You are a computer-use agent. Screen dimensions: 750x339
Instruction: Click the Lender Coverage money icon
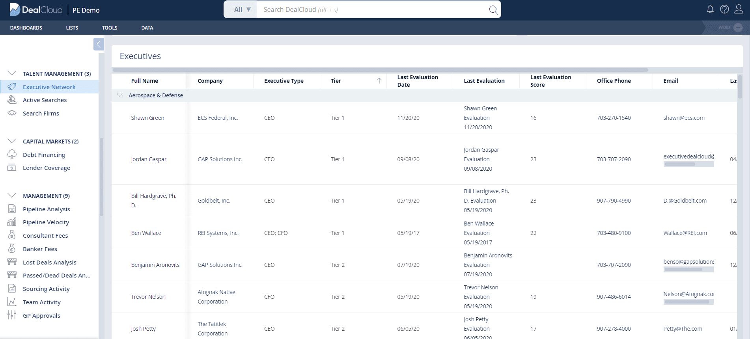click(12, 168)
